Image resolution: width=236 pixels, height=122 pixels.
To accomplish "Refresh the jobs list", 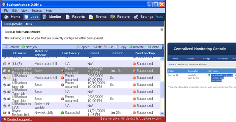I will click(12, 47).
